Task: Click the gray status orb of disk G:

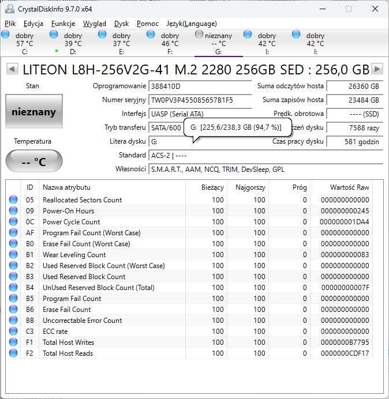Action: coord(199,34)
